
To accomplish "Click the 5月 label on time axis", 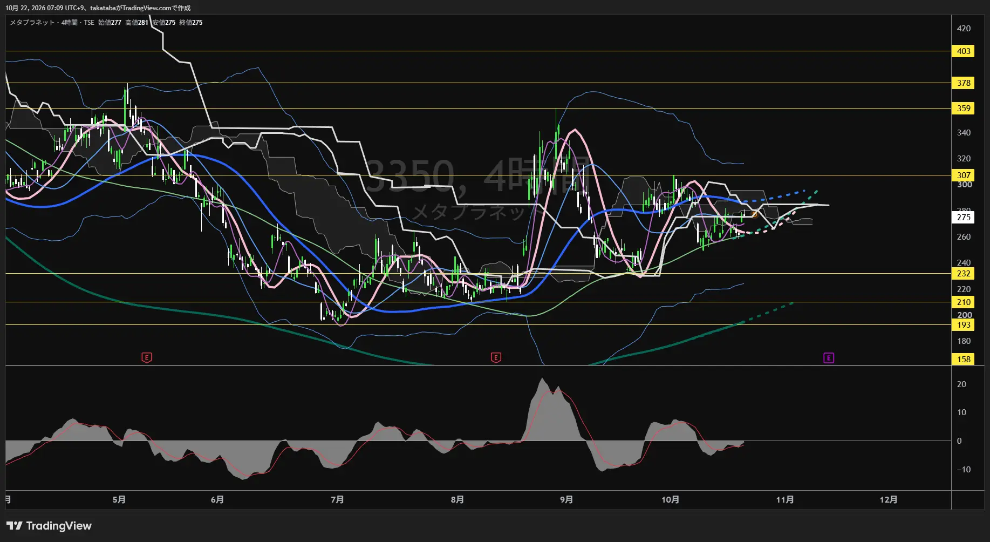I will coord(119,500).
